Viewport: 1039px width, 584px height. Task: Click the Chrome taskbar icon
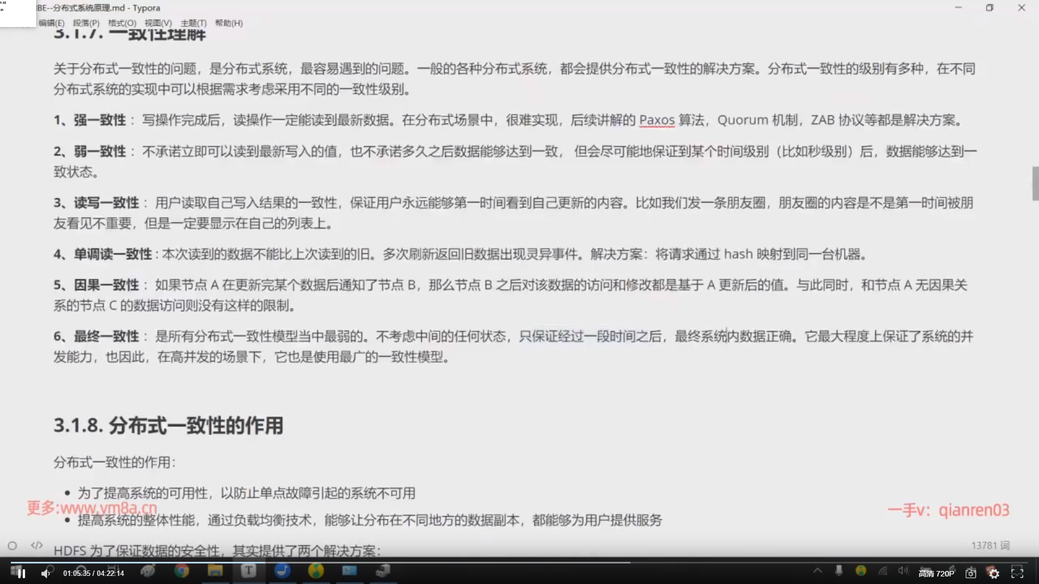tap(181, 570)
